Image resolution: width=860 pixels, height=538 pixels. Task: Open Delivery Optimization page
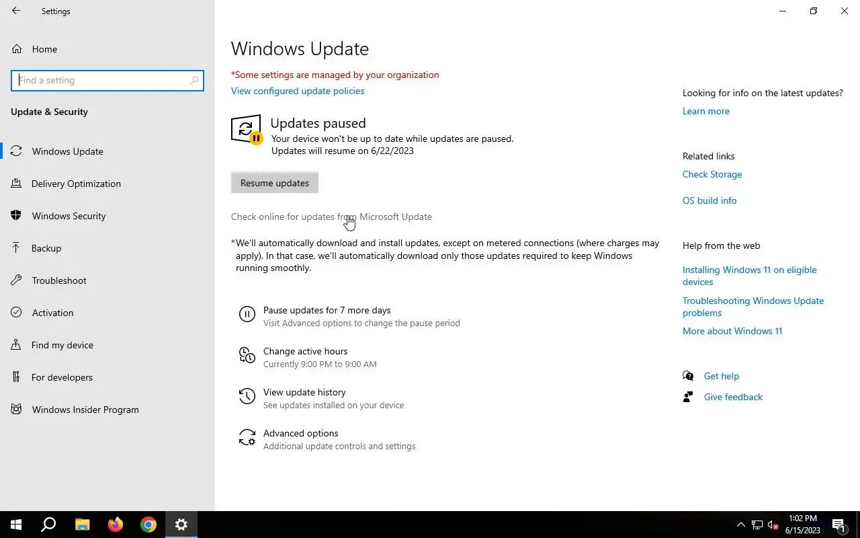point(107,184)
